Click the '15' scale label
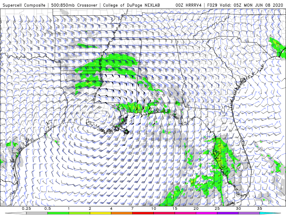The height and width of the screenshot is (215, 286). click(175, 209)
